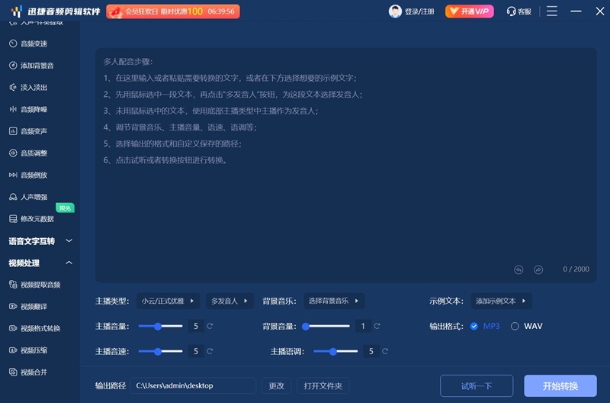Click 开始转换 to start conversion
610x403 pixels.
coord(560,385)
